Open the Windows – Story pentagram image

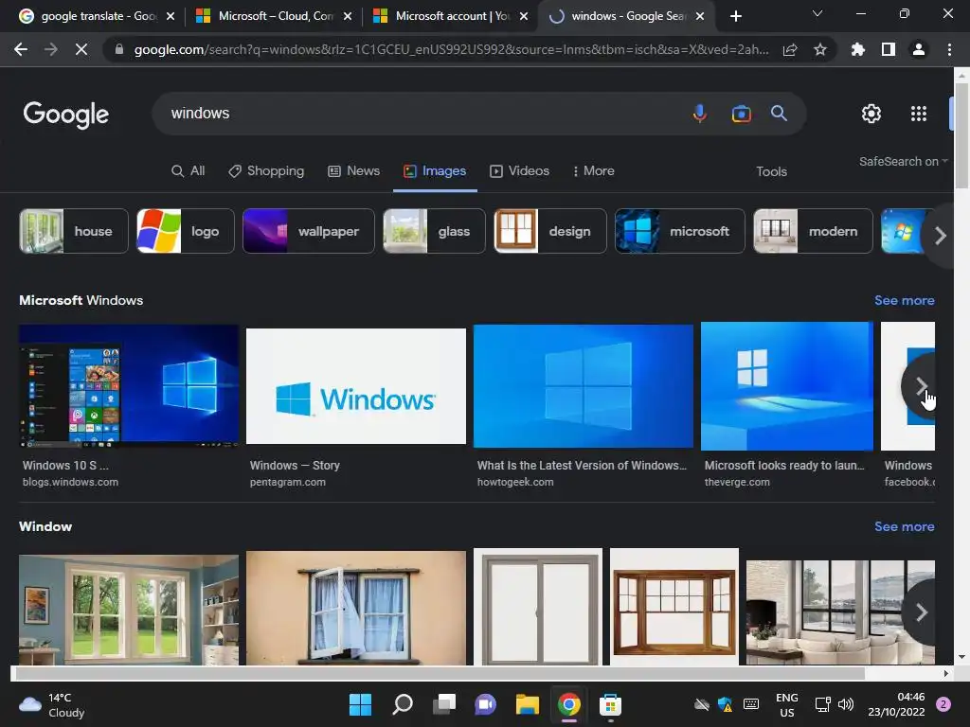pos(356,386)
